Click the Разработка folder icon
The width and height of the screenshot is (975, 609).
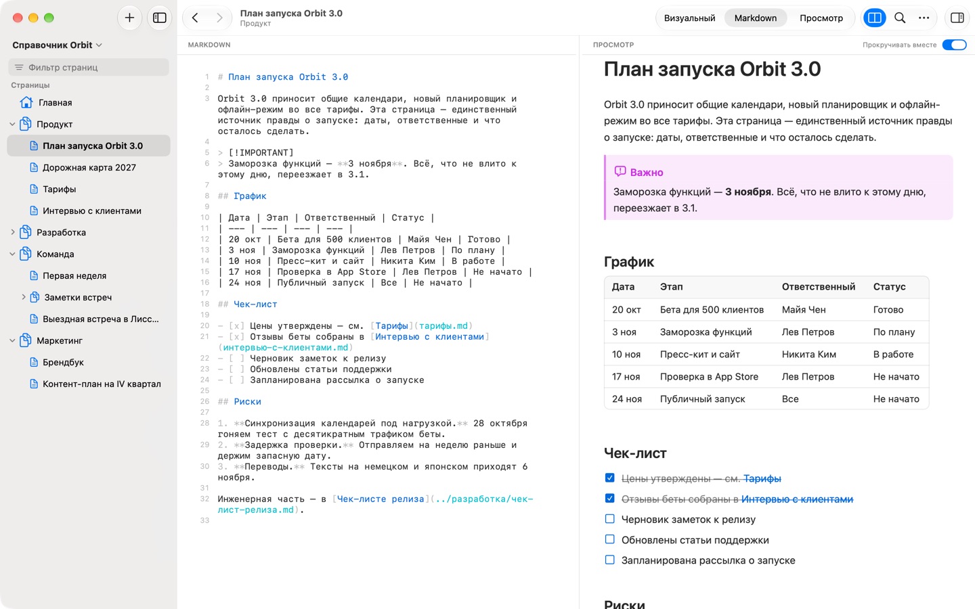[26, 233]
